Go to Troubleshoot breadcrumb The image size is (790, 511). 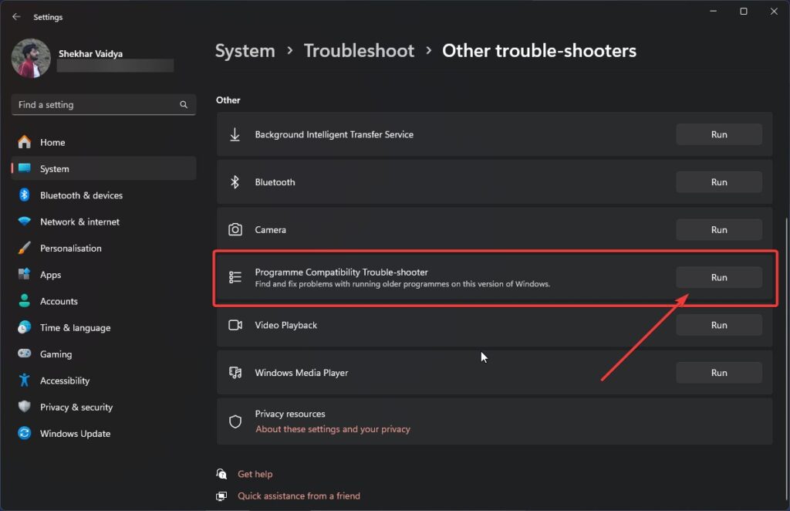click(x=359, y=51)
